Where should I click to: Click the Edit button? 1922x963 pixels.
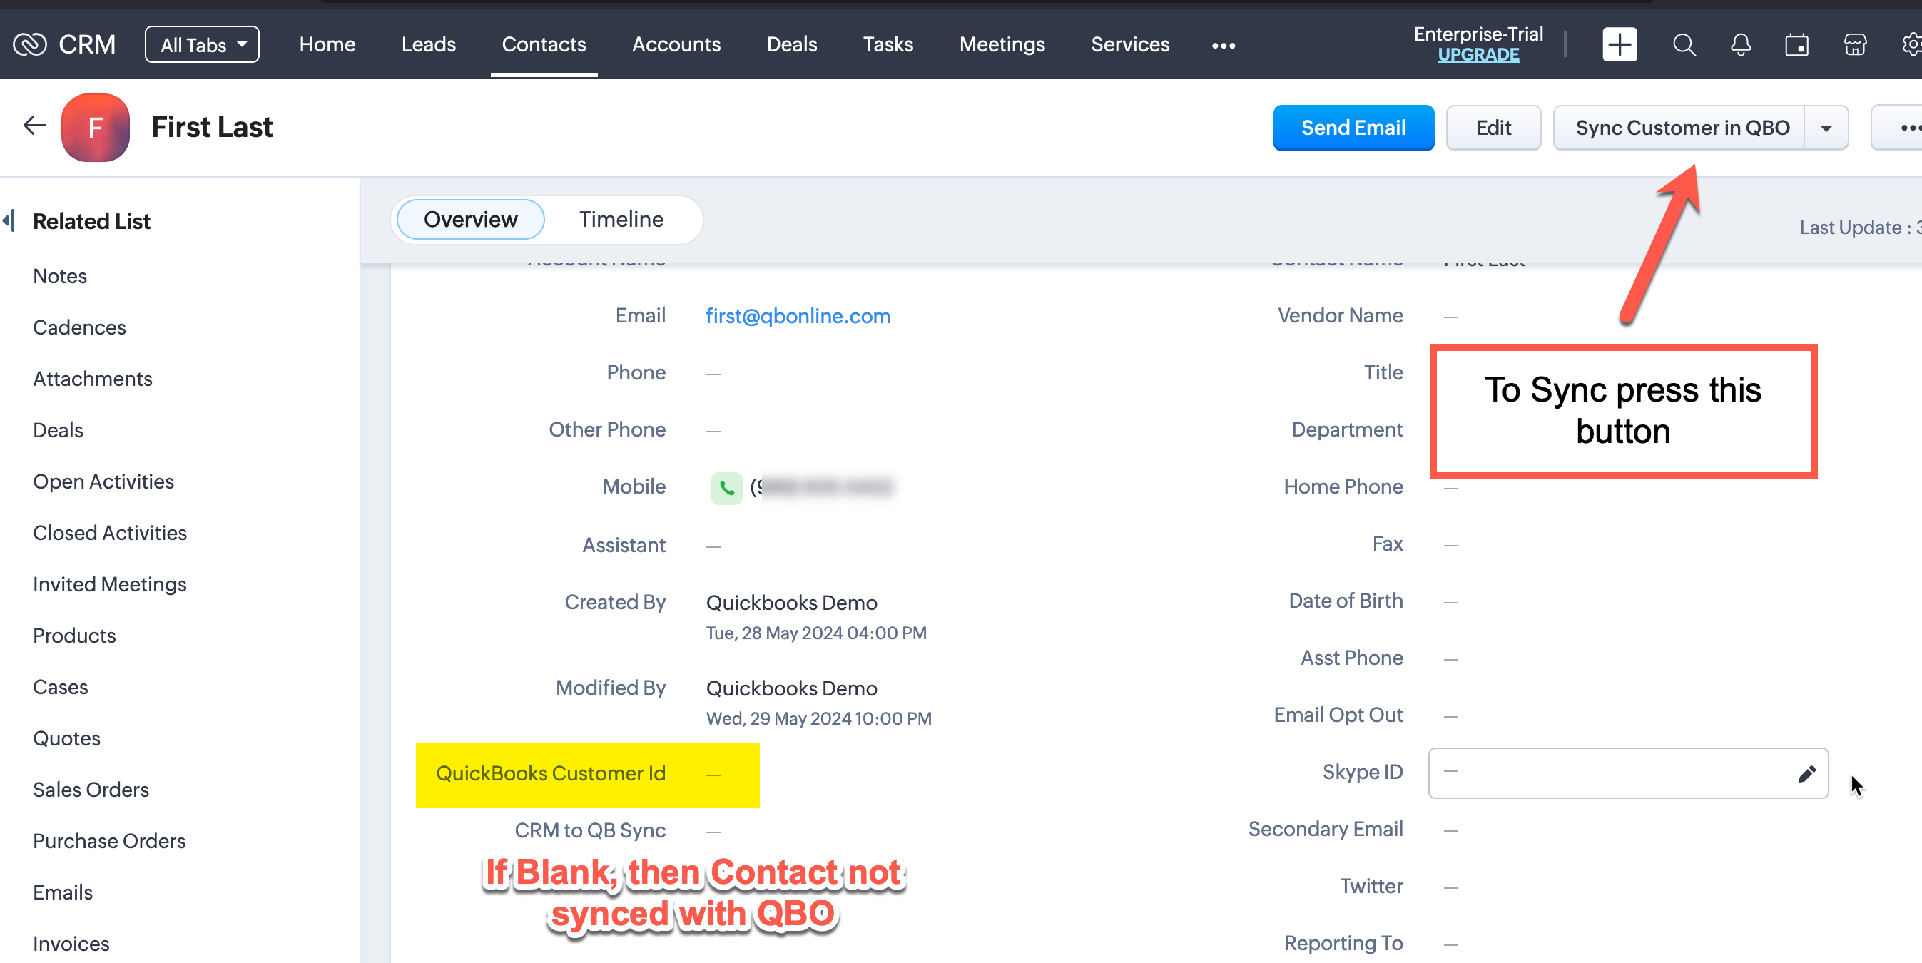[x=1493, y=128]
